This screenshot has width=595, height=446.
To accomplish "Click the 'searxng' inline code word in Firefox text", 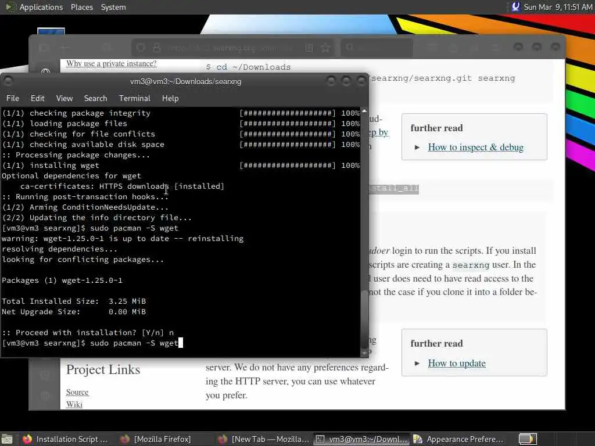I will pyautogui.click(x=471, y=265).
